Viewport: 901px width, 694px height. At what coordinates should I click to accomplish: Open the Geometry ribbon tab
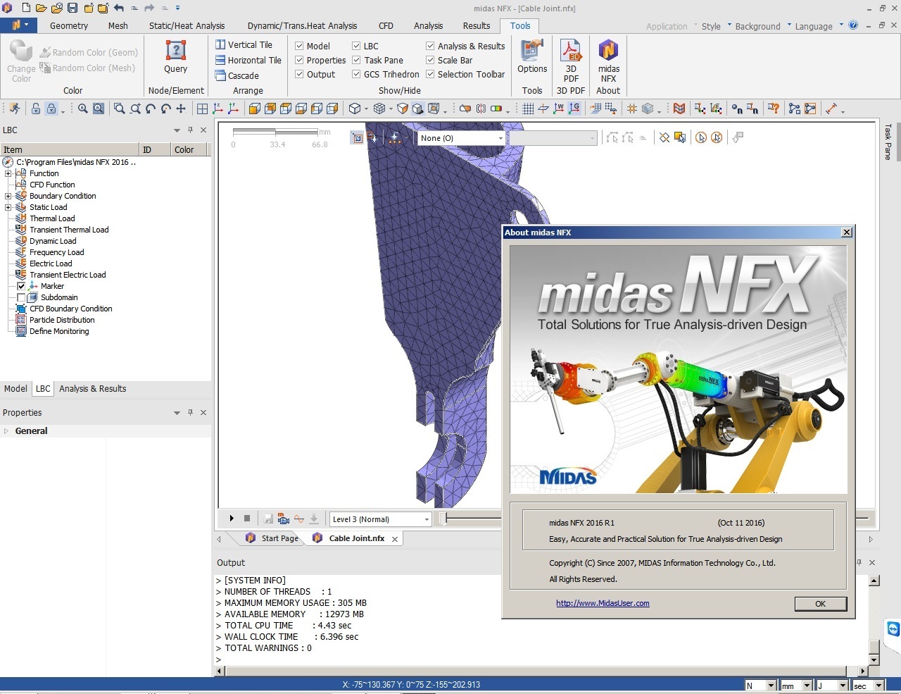(x=69, y=25)
